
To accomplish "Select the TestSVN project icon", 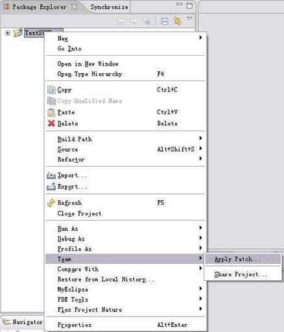I will pos(18,32).
